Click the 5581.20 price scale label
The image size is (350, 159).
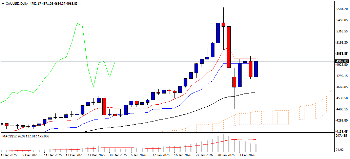[342, 9]
